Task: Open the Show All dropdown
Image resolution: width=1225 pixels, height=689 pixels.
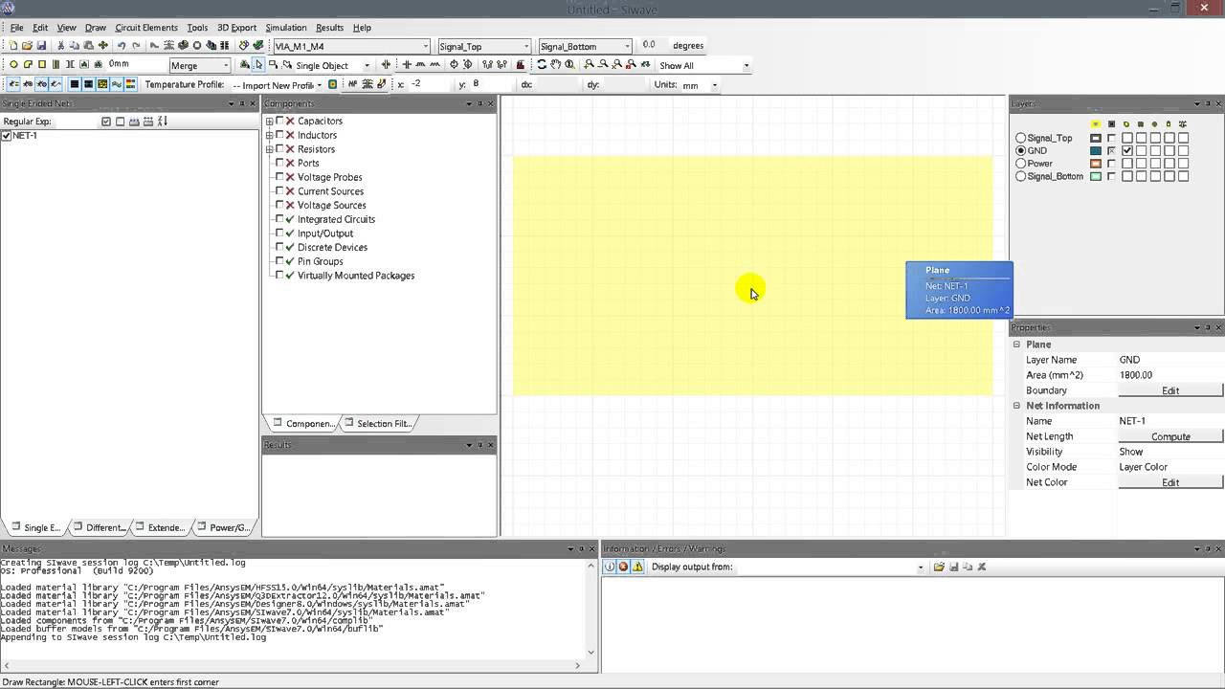Action: 746,66
